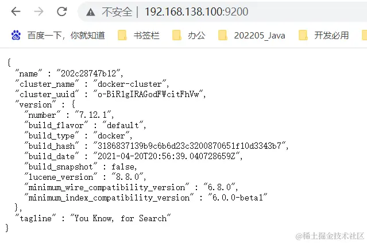This screenshot has width=367, height=243.
Task: Click the 书签栏 folder icon
Action: [x=122, y=36]
